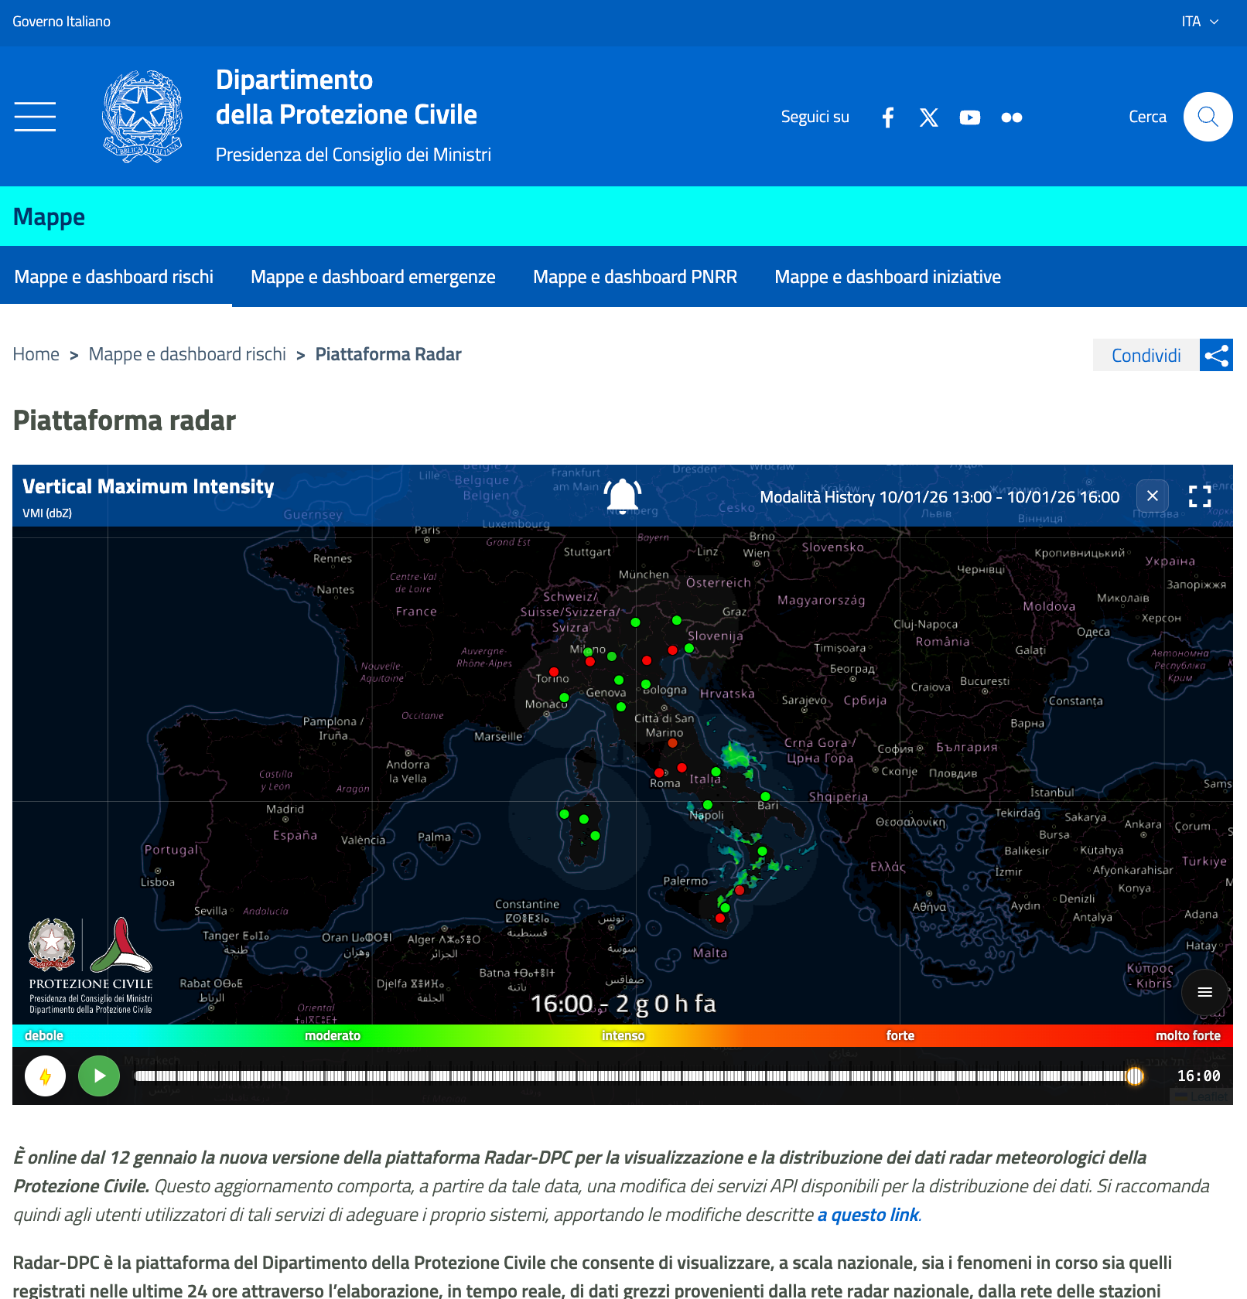Switch to Mappe e dashboard emergenze tab
The width and height of the screenshot is (1247, 1299).
[x=373, y=277]
